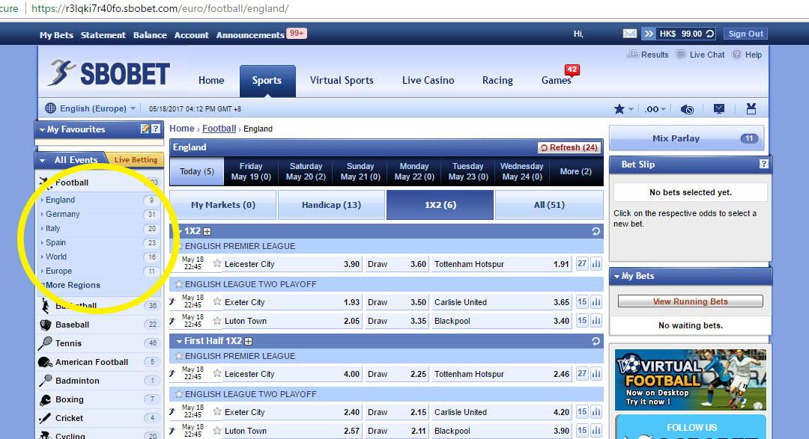The height and width of the screenshot is (439, 809).
Task: Open more markets 15 for Luton Town 1X2
Action: tap(582, 321)
